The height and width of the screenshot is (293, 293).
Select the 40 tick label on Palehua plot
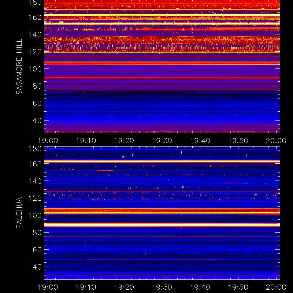coord(37,267)
